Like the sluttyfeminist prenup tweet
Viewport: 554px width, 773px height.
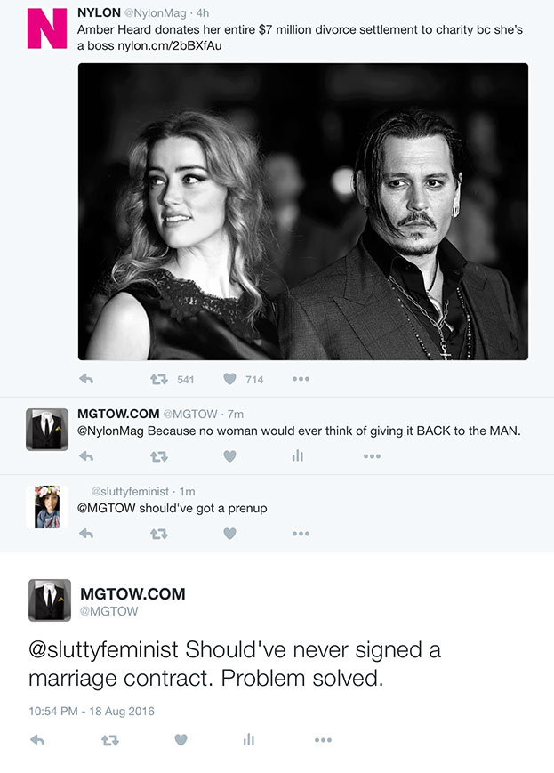229,534
